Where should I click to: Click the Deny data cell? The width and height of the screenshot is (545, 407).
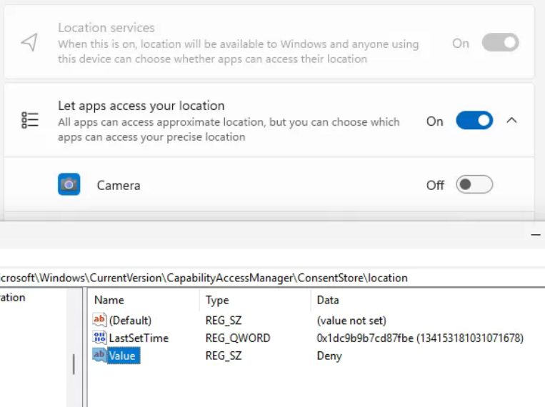(x=329, y=356)
